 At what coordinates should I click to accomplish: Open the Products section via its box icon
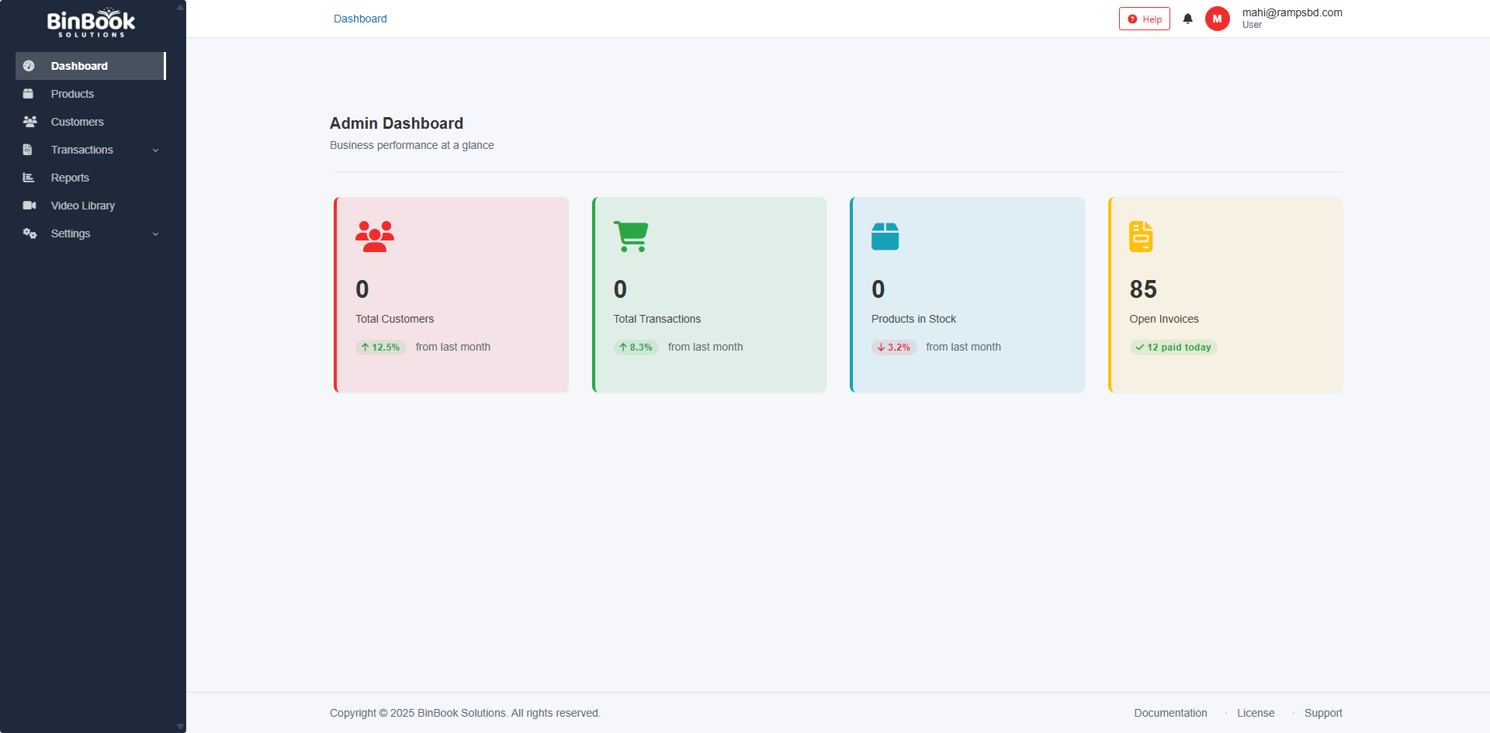29,94
